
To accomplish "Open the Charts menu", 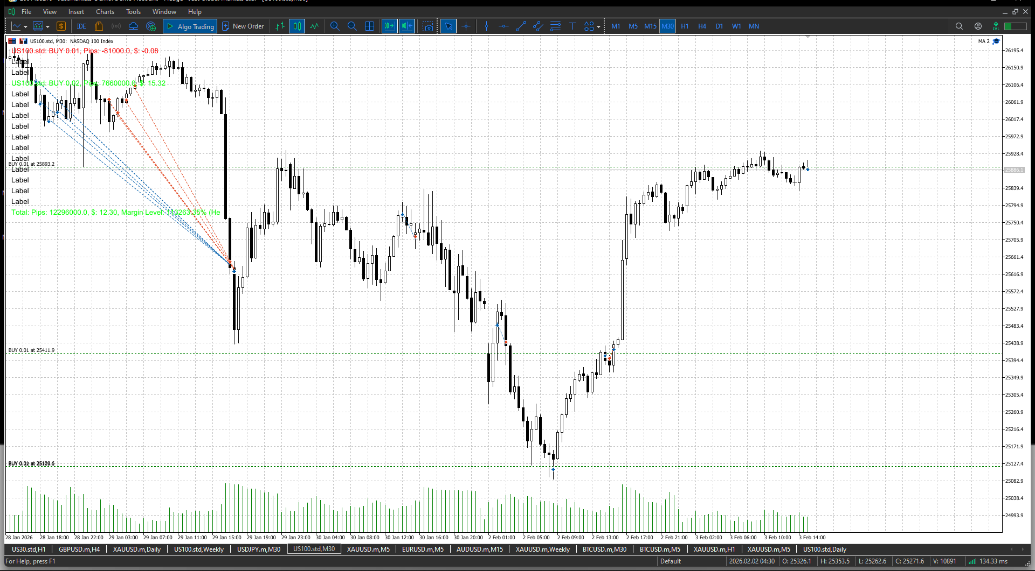I will pos(105,11).
